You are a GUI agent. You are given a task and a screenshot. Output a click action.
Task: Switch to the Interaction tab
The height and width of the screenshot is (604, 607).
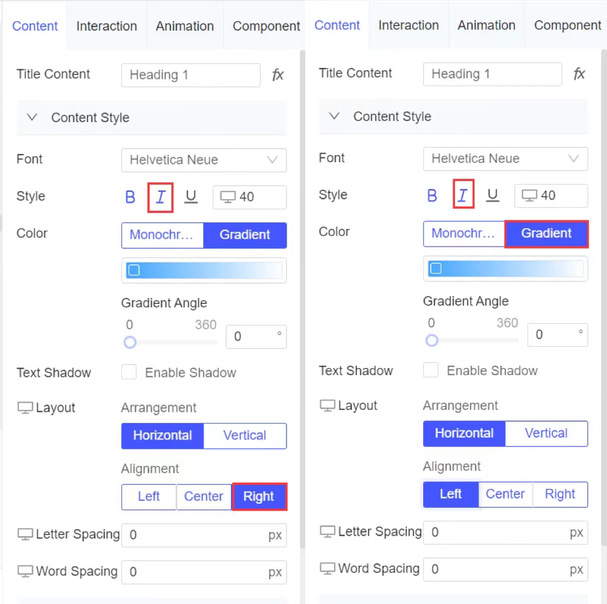coord(107,25)
